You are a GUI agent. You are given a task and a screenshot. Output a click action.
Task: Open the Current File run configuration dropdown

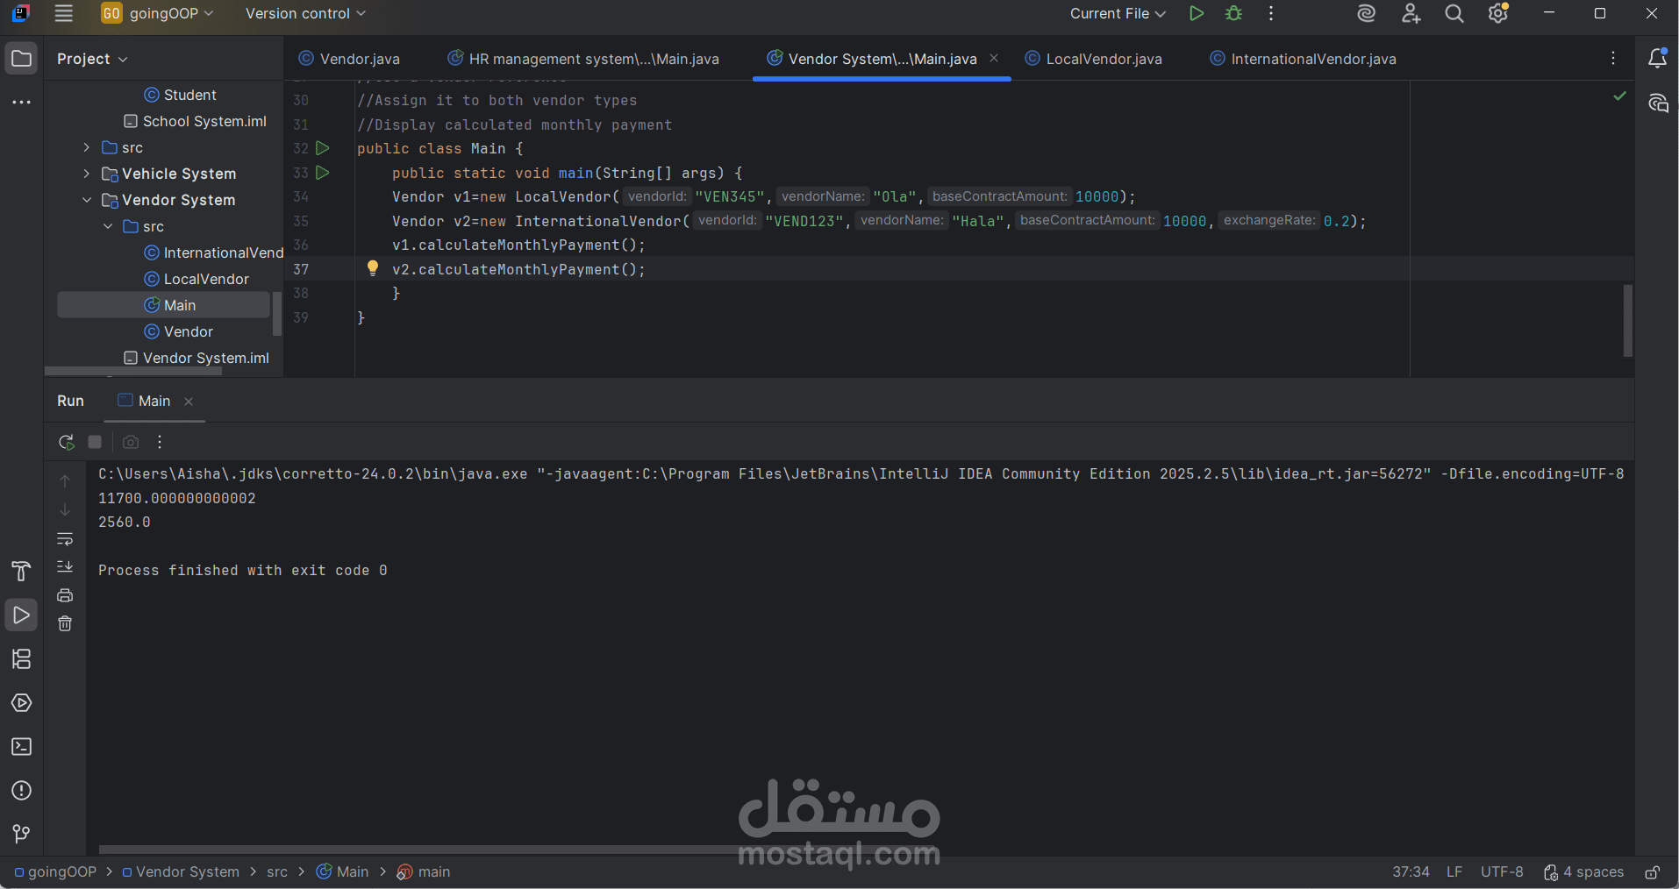pyautogui.click(x=1118, y=13)
